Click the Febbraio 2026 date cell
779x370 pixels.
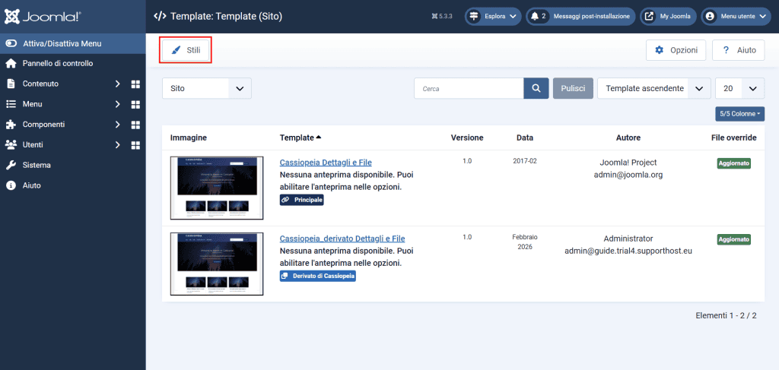(x=525, y=242)
